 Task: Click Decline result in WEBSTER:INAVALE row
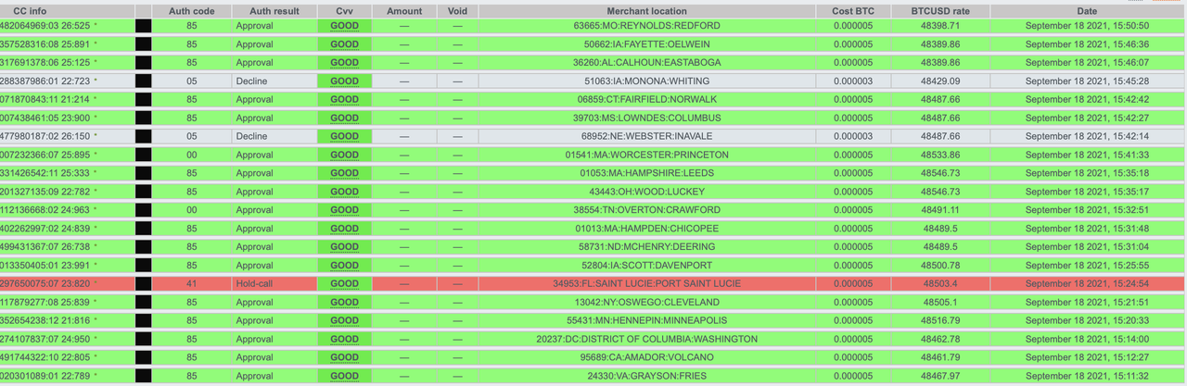click(251, 136)
